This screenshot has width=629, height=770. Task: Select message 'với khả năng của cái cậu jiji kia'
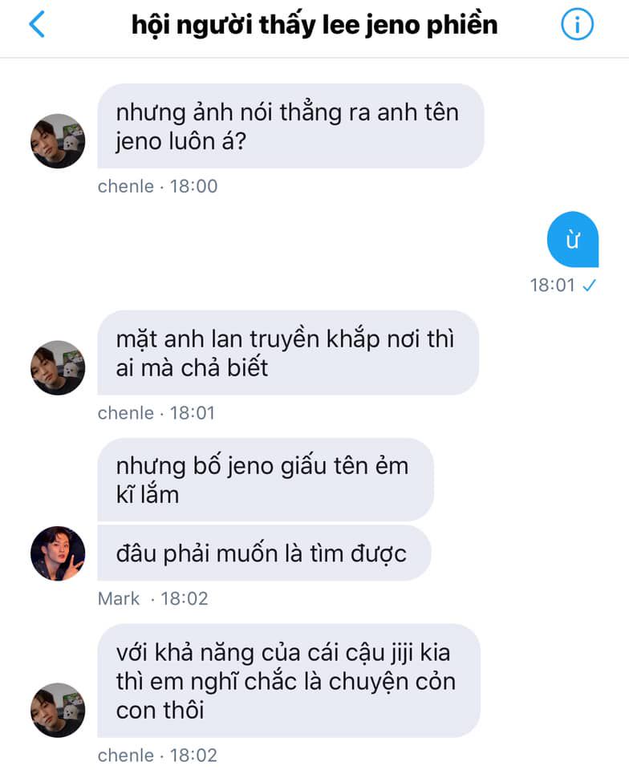(289, 681)
